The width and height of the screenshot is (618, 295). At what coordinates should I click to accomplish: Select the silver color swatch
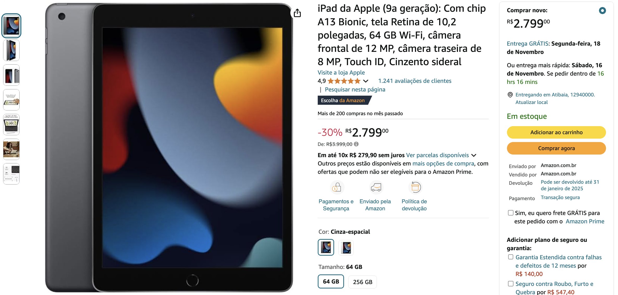click(x=346, y=248)
